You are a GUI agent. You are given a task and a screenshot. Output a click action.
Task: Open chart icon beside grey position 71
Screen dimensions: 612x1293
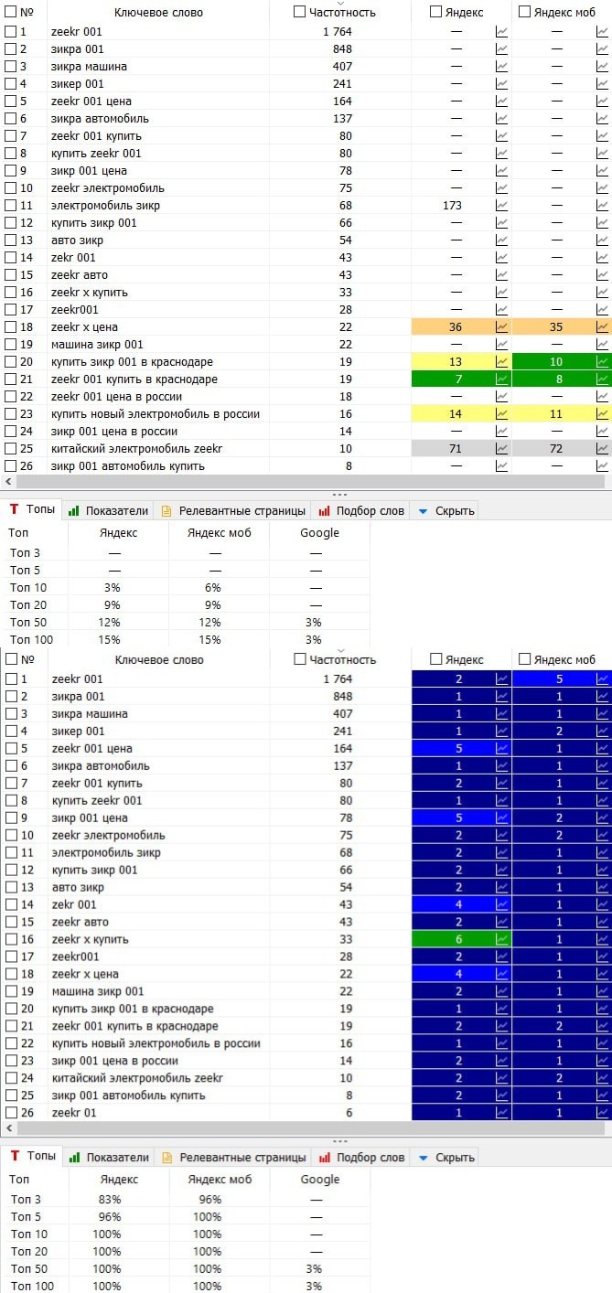[x=501, y=449]
